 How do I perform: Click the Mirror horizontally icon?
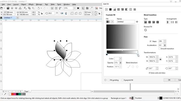click(x=62, y=13)
